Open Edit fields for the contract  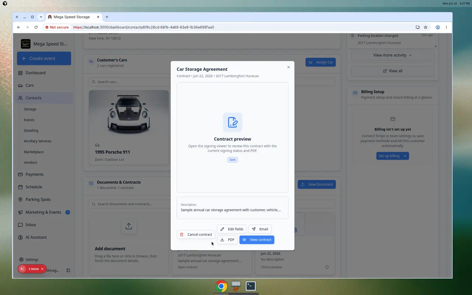tap(232, 229)
